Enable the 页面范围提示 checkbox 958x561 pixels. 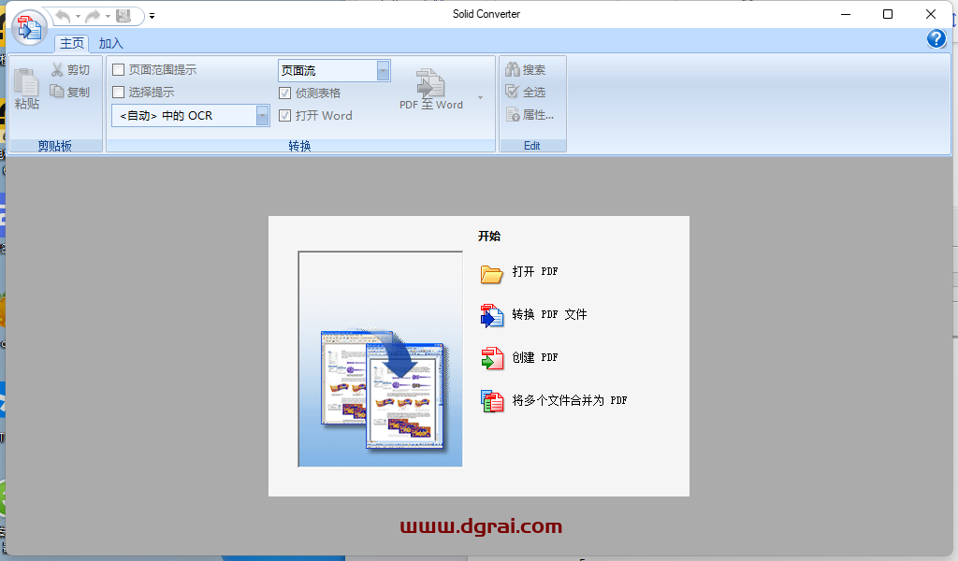119,69
